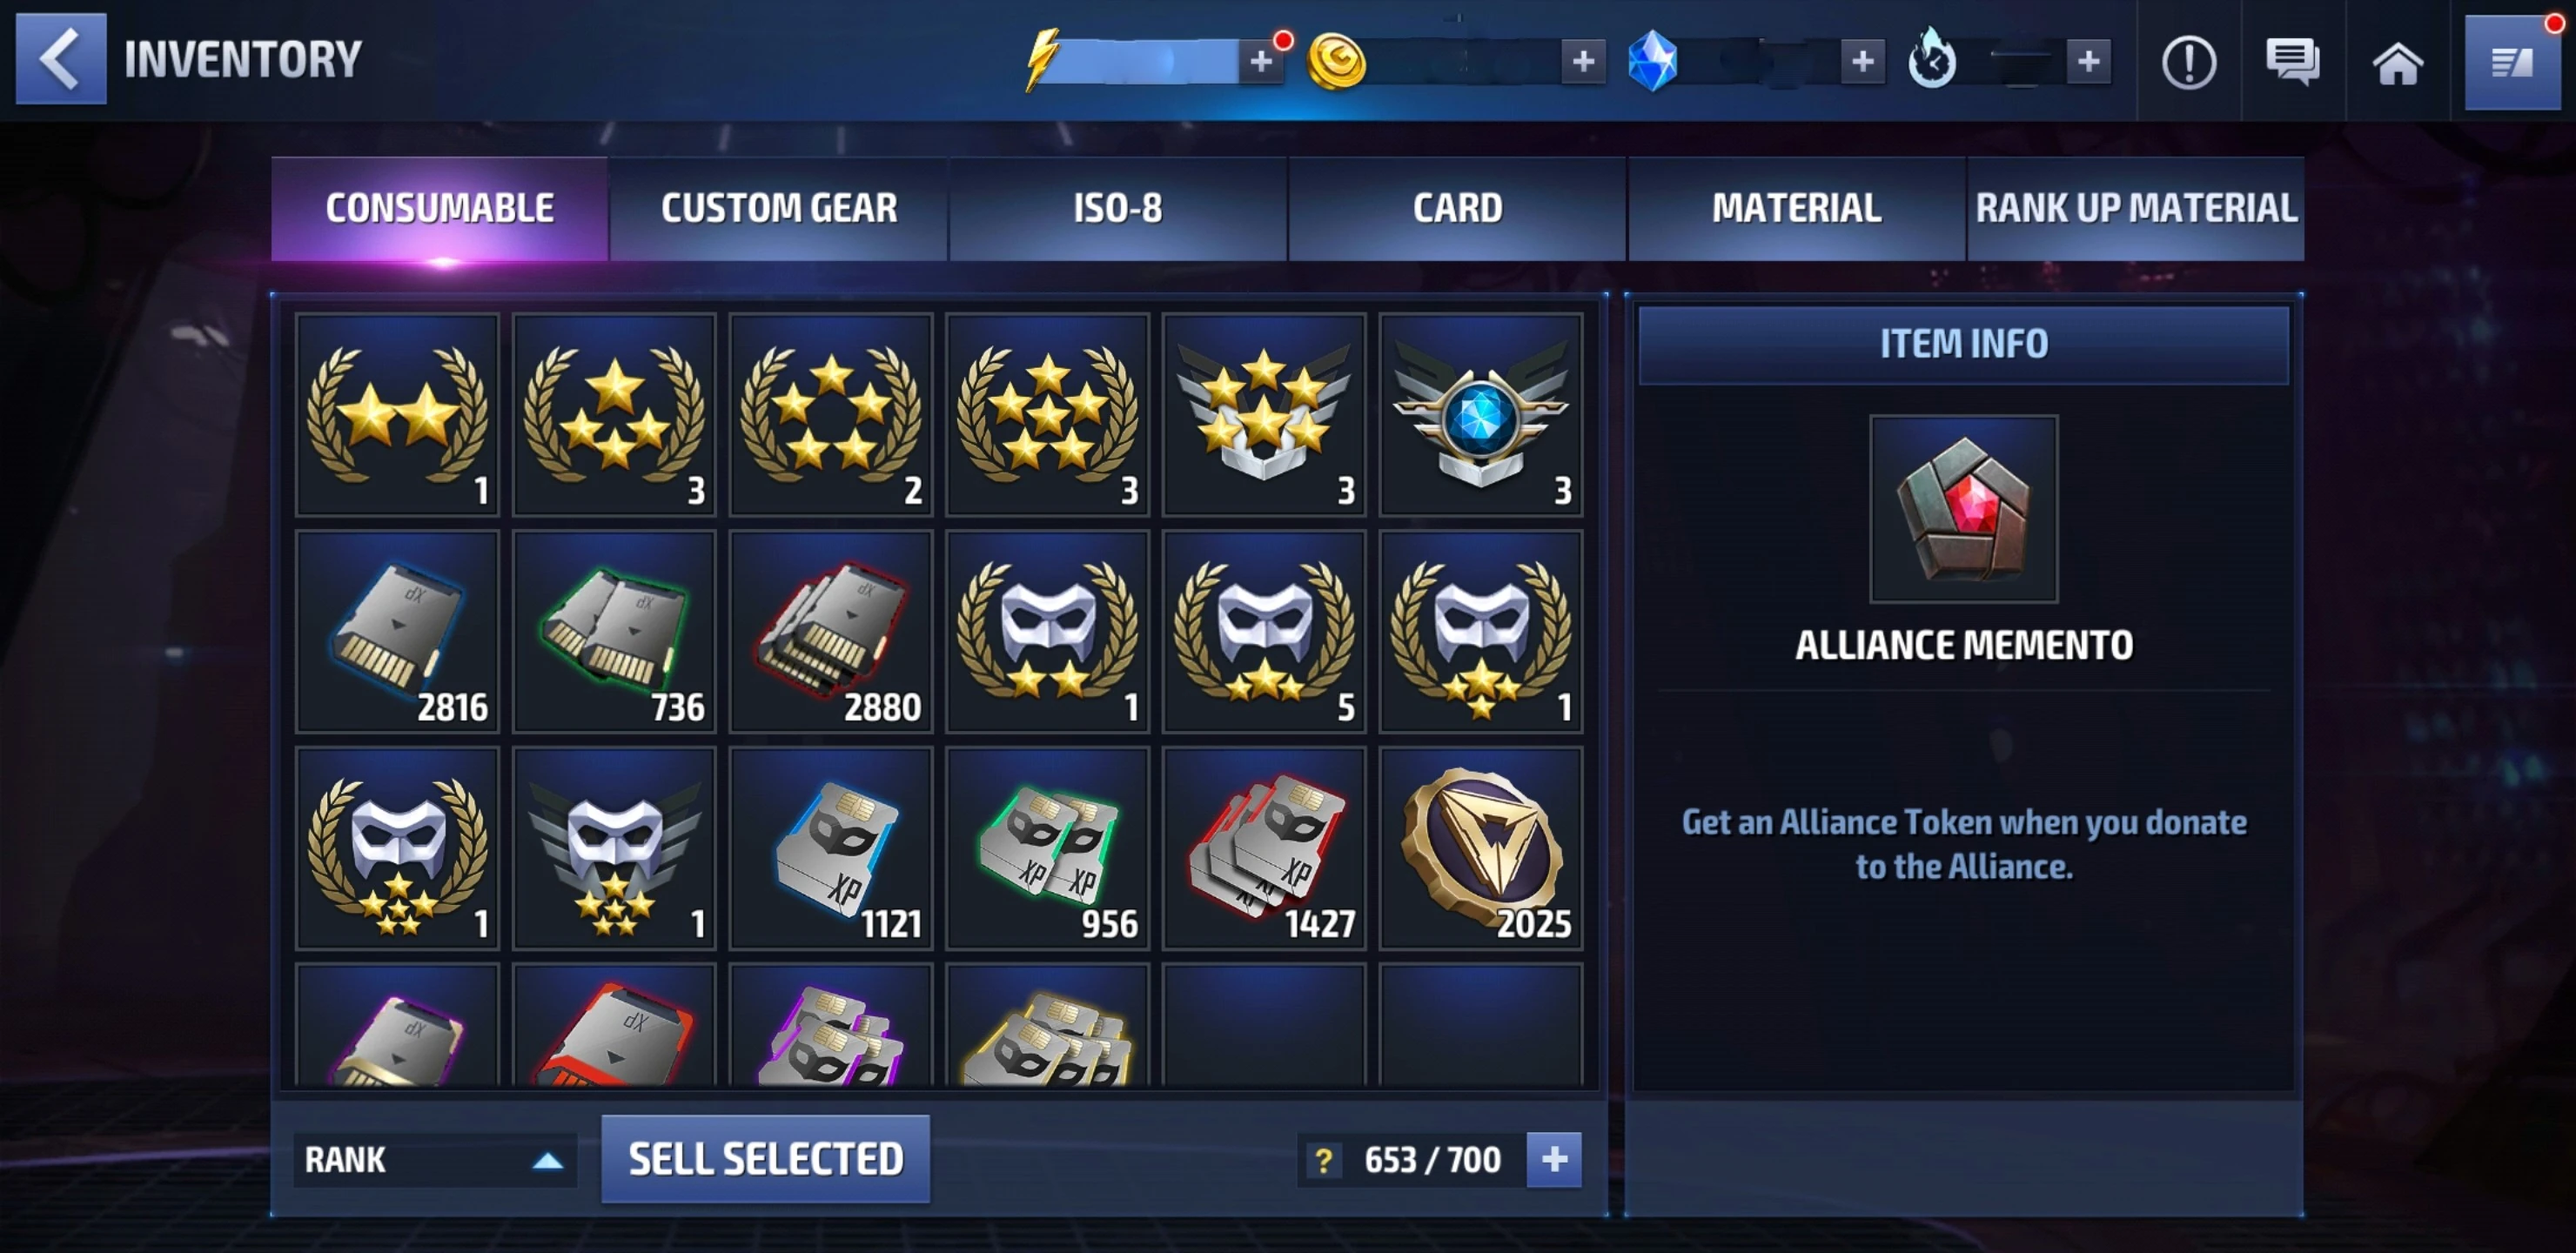The height and width of the screenshot is (1253, 2576).
Task: Add more energy with the plus
Action: [x=1261, y=62]
